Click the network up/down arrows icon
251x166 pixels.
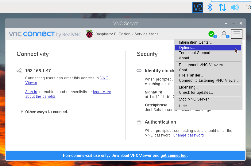222,7
